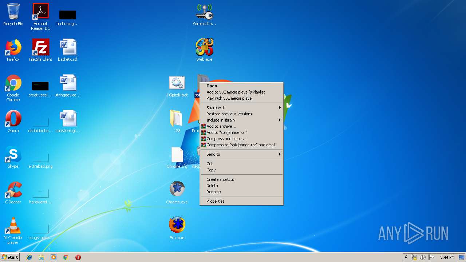Viewport: 466px width, 262px height.
Task: Choose Compress to "spizjennoe.rar" and email
Action: (241, 145)
